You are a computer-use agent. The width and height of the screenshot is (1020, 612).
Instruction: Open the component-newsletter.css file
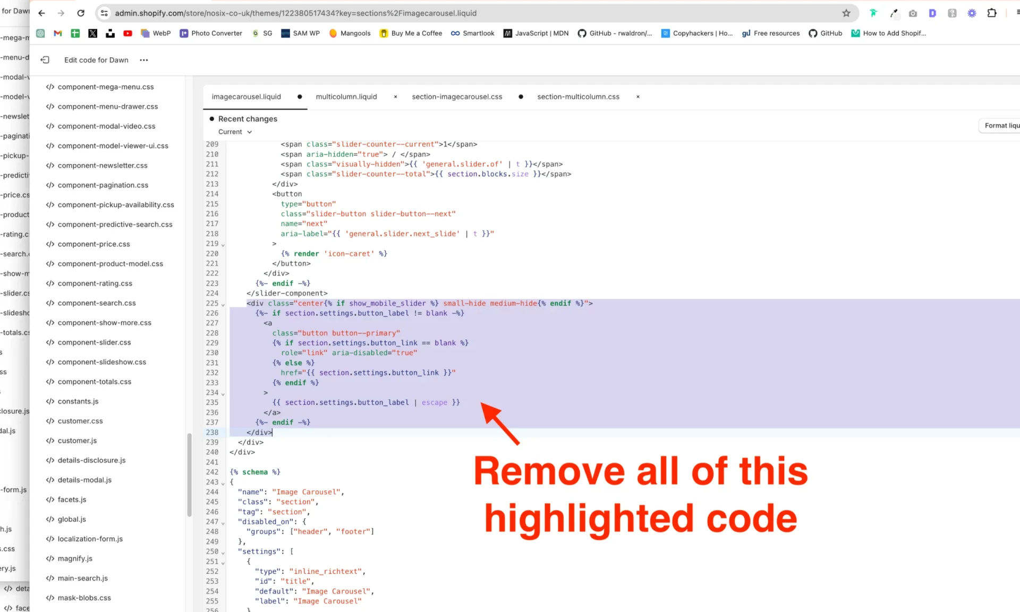(x=103, y=165)
